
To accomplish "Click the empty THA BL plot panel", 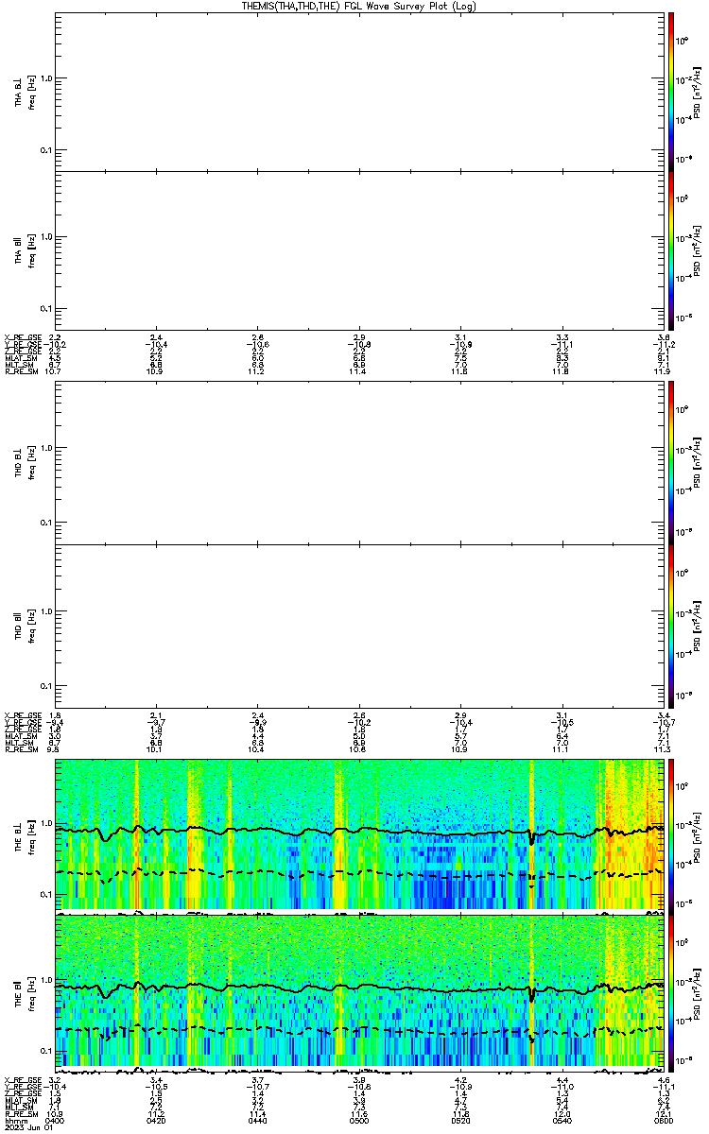I will [361, 91].
